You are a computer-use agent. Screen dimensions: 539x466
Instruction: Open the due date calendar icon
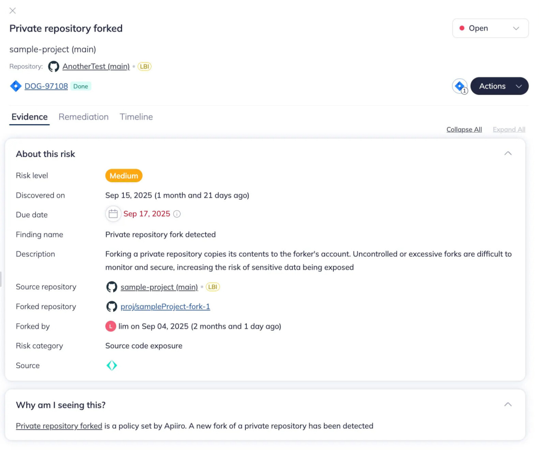point(113,214)
